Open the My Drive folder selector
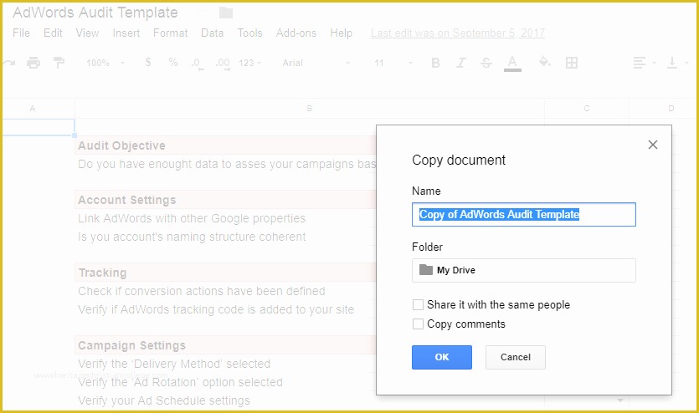Screen dimensions: 699x413 click(524, 270)
